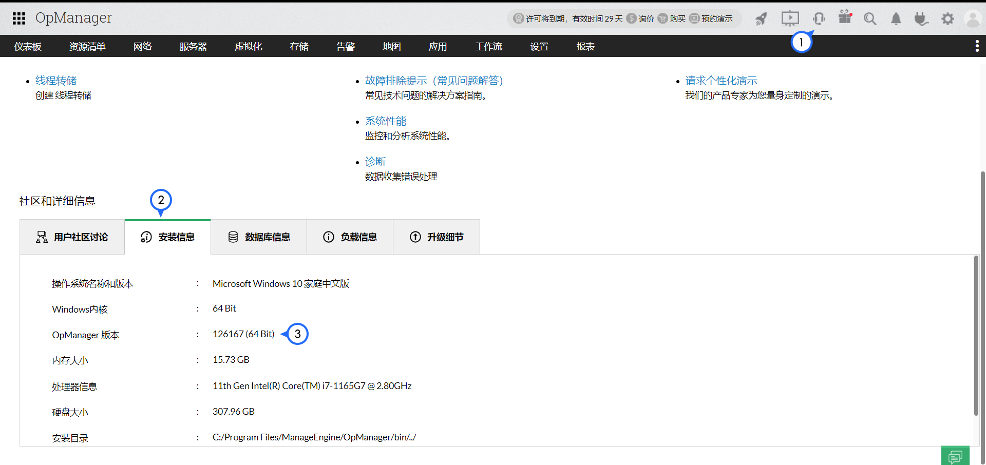Open 请求个性化演示 personalized demo link
This screenshot has width=986, height=465.
(x=722, y=81)
